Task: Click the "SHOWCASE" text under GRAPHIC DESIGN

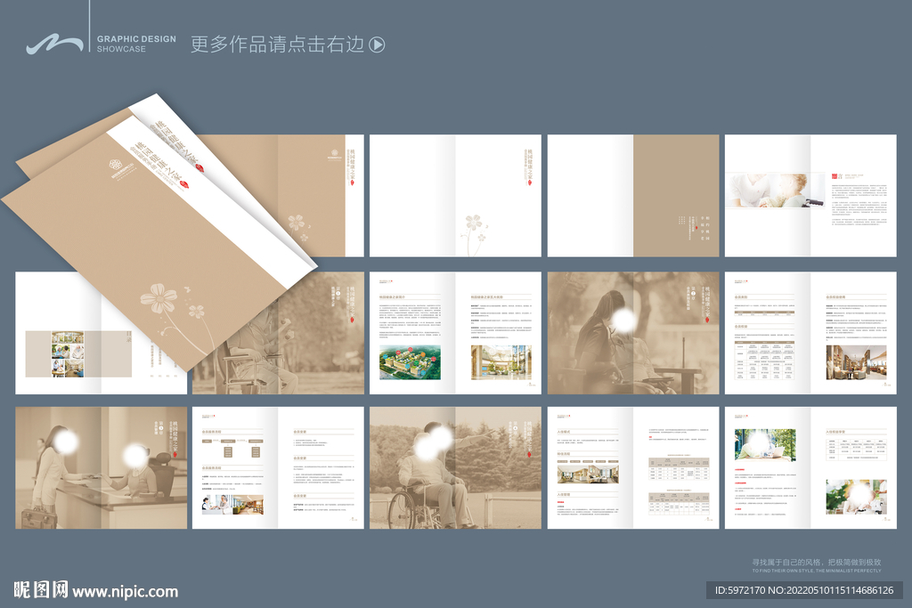Action: [121, 50]
